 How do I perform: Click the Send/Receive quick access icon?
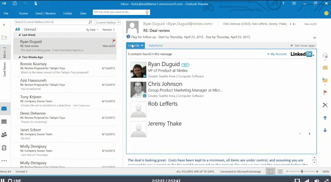pos(15,3)
